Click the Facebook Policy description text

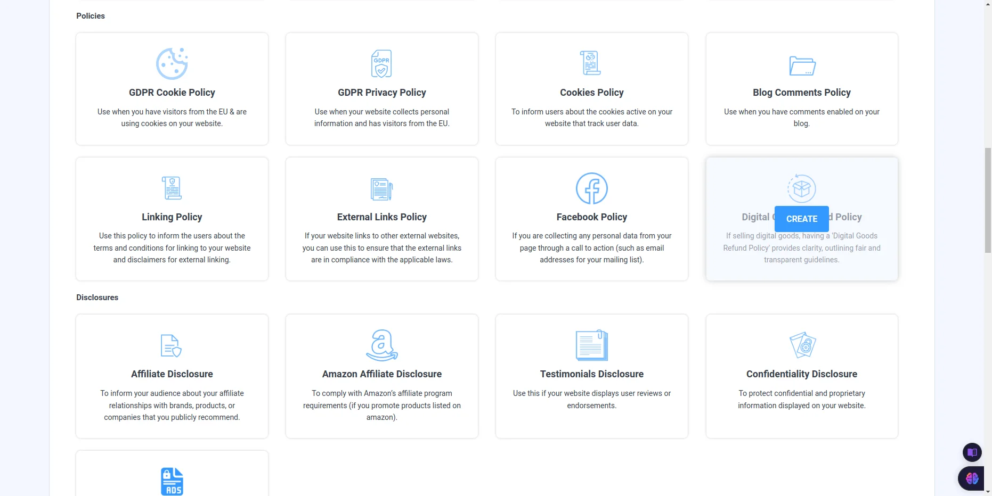pos(592,248)
